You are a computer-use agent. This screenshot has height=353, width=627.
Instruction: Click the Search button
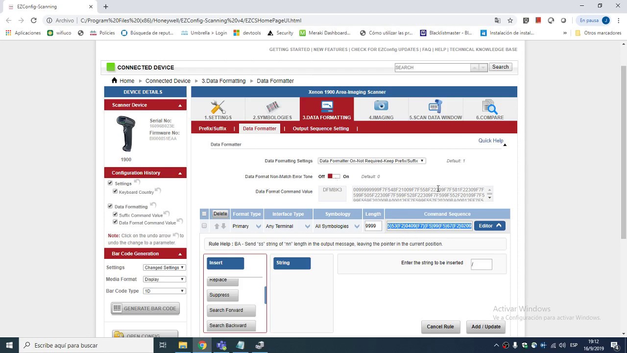[x=500, y=67]
